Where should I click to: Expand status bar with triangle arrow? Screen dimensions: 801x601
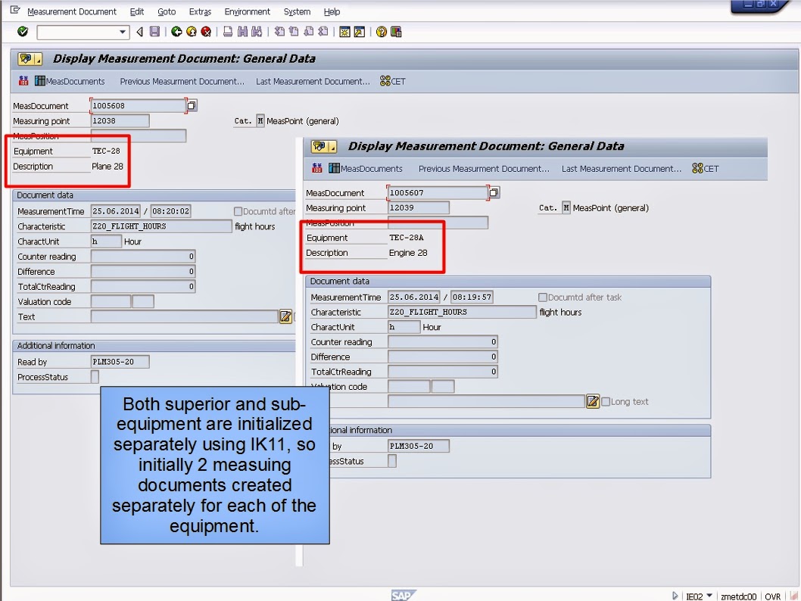click(x=675, y=596)
